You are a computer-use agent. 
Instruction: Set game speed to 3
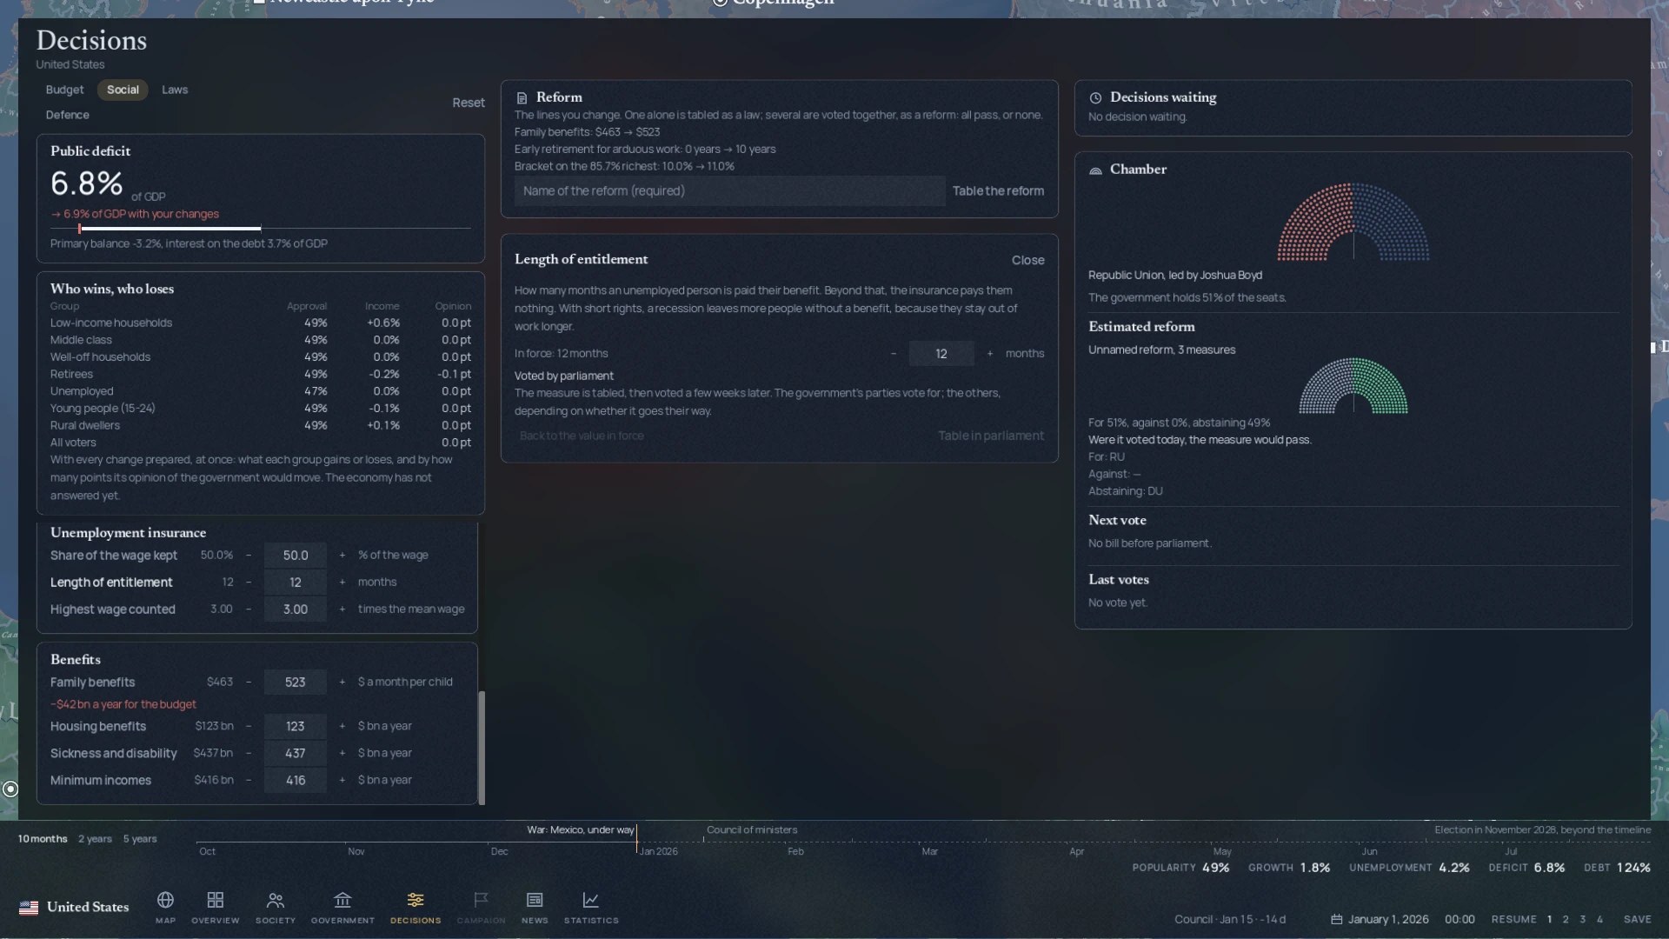click(1582, 919)
